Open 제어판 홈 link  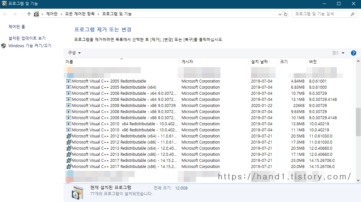click(x=17, y=27)
